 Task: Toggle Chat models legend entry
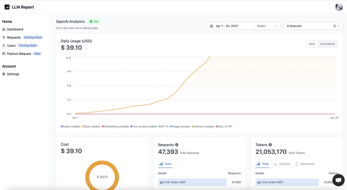[91, 126]
